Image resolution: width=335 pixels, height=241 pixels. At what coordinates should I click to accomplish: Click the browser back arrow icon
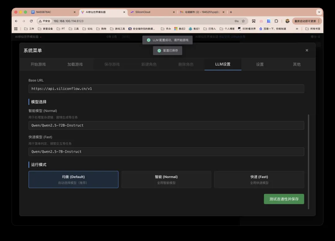[16, 21]
